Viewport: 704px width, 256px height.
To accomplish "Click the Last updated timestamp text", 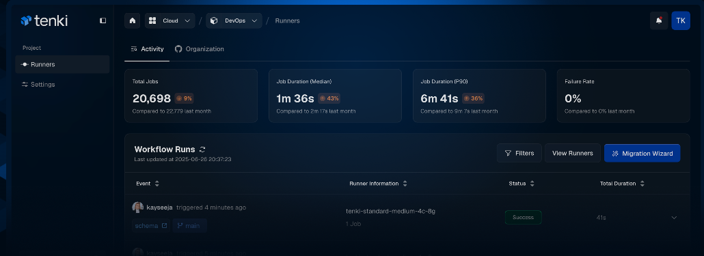I will coord(182,159).
